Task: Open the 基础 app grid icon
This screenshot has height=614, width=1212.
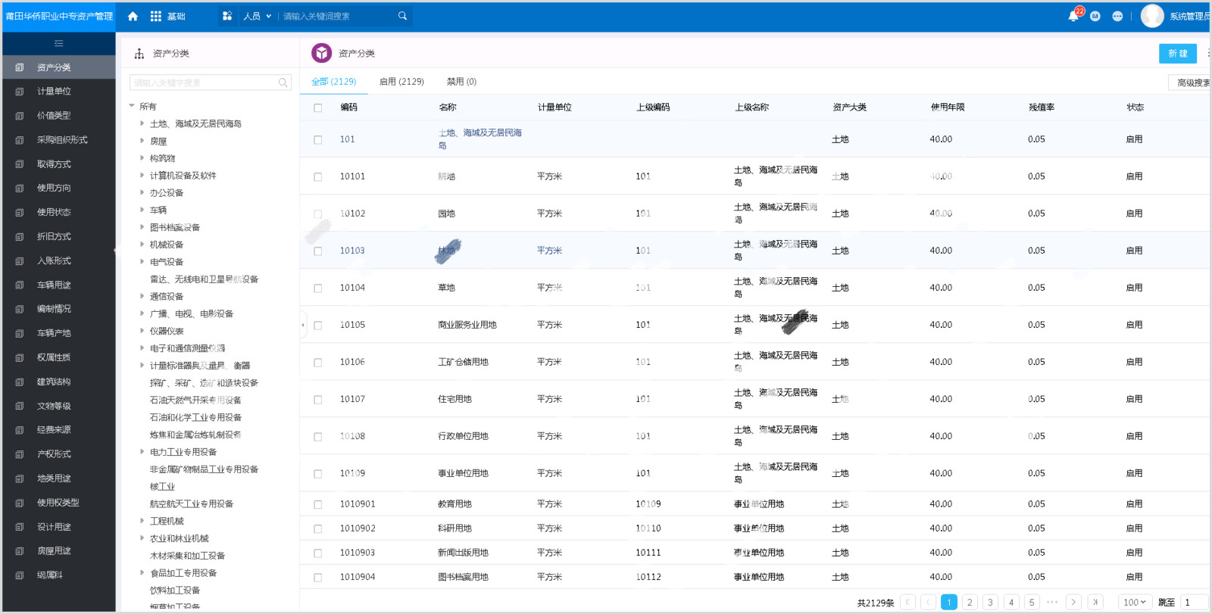Action: tap(156, 16)
